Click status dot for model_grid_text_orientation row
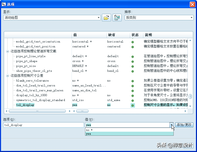Viewport: 197px width, 152px height. click(x=133, y=42)
